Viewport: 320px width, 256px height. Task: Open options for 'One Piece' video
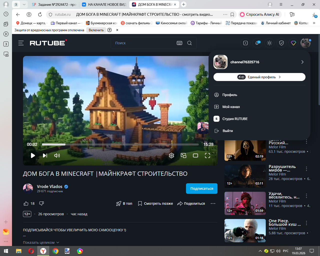306,223
